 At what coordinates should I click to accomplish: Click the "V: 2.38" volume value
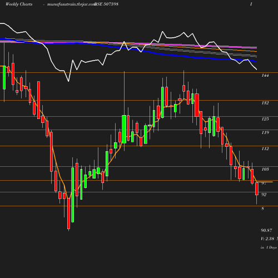(267, 239)
